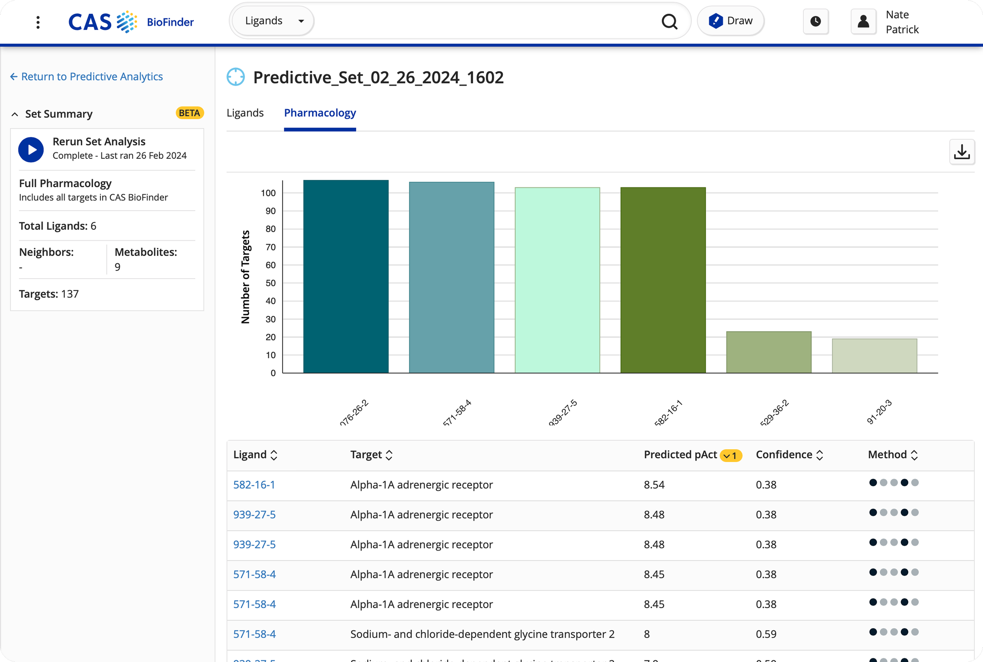
Task: Toggle sorting on the Confidence column
Action: [x=820, y=455]
